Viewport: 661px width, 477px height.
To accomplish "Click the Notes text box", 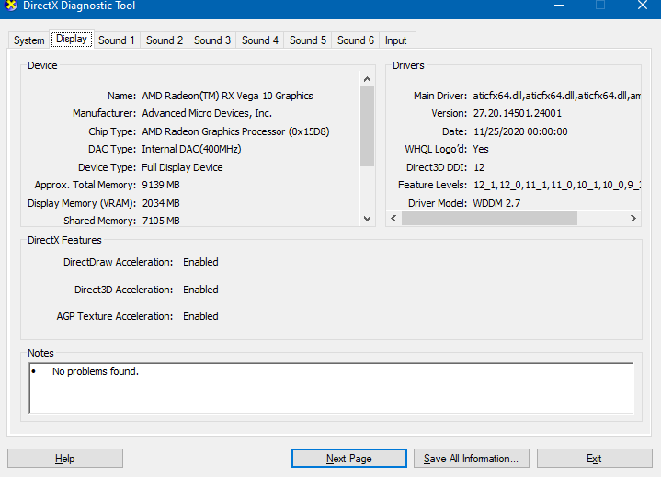I will point(331,388).
